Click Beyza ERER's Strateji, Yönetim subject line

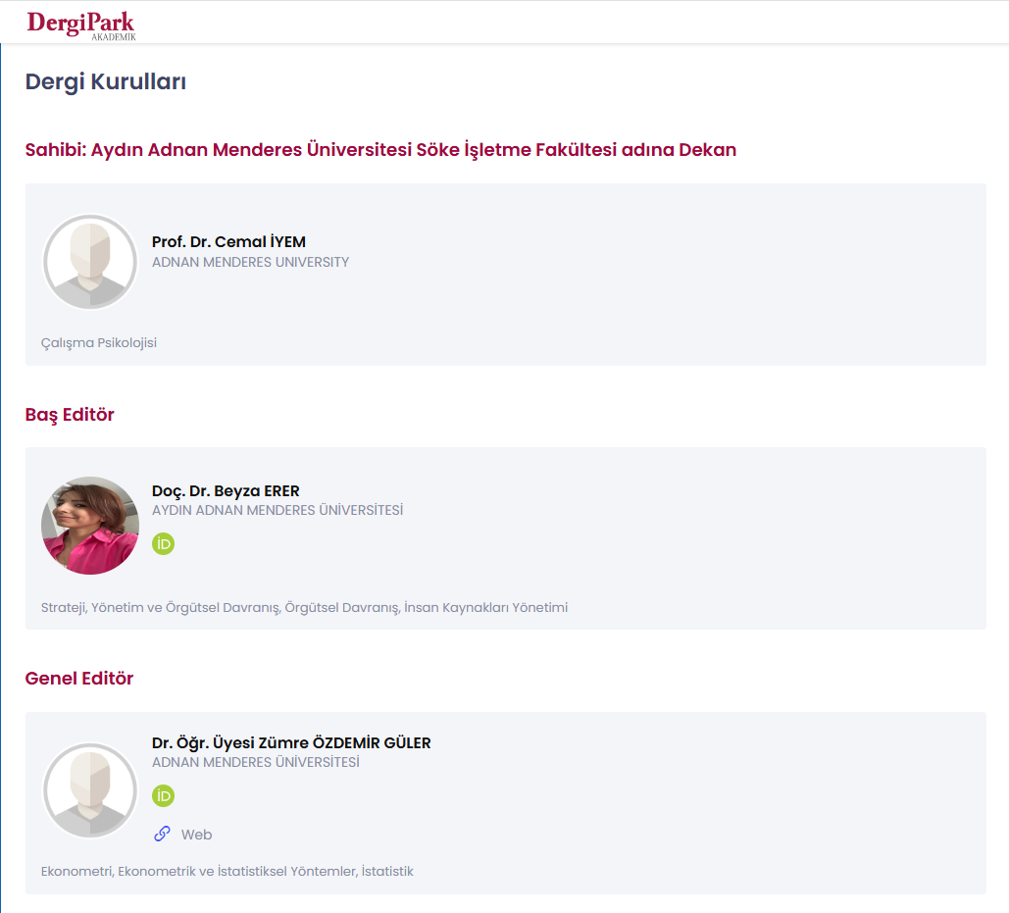304,607
